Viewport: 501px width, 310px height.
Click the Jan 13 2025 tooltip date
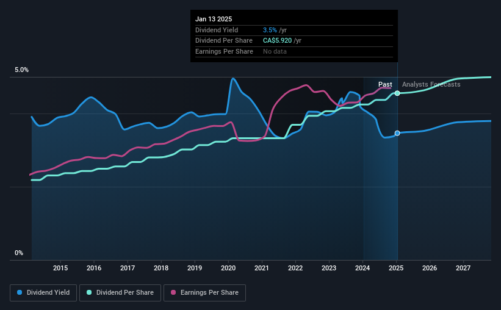pos(214,19)
